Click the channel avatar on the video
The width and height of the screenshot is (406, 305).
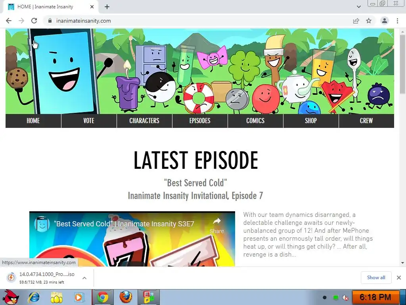pyautogui.click(x=42, y=224)
